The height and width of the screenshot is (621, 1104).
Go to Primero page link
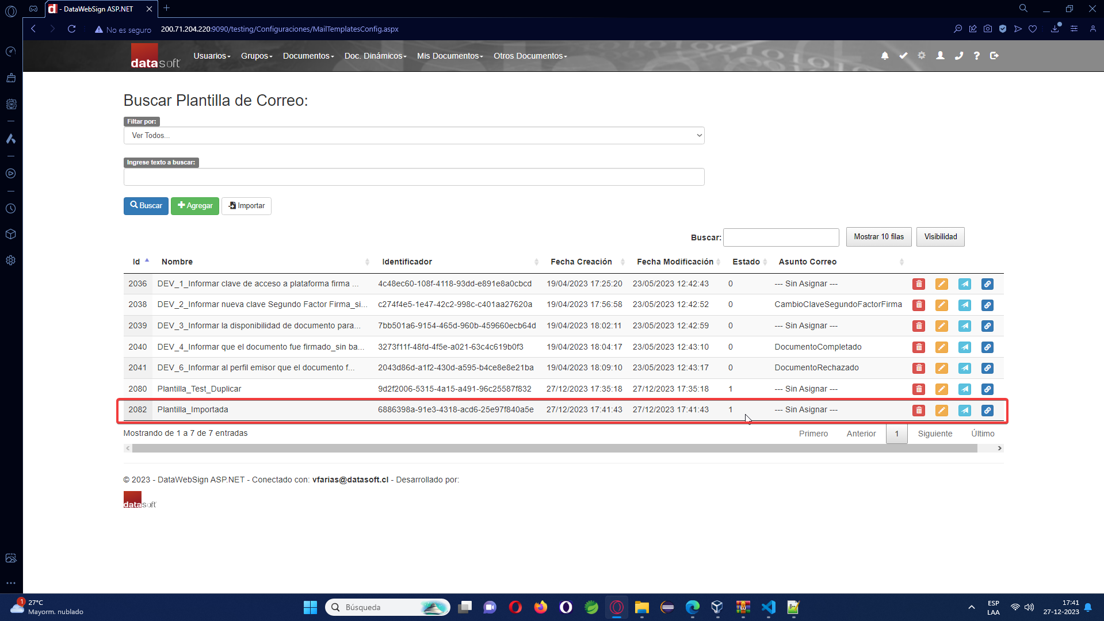[813, 434]
